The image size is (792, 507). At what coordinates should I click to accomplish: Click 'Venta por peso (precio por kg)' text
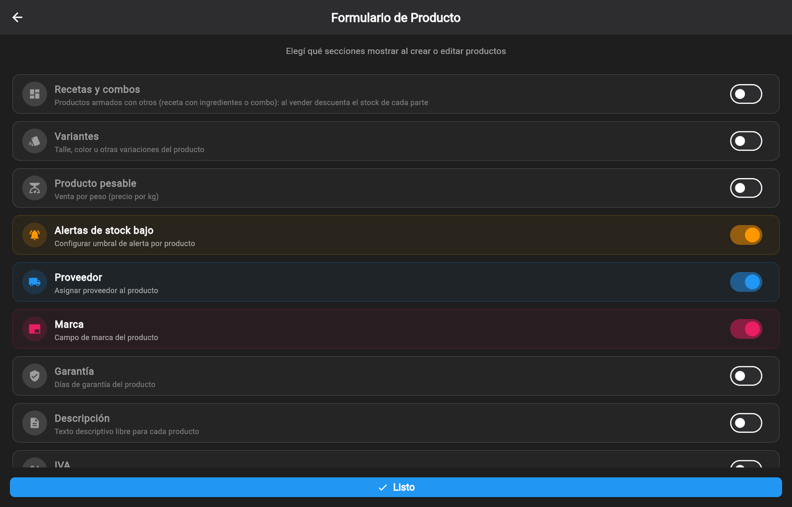[106, 196]
